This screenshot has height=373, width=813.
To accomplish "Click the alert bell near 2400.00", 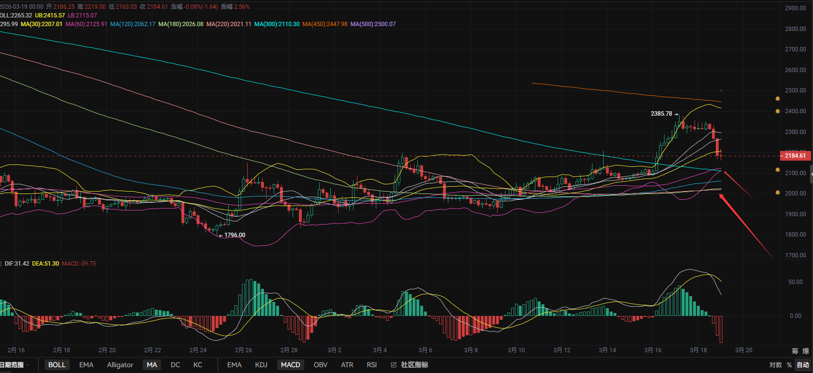I will pos(778,111).
